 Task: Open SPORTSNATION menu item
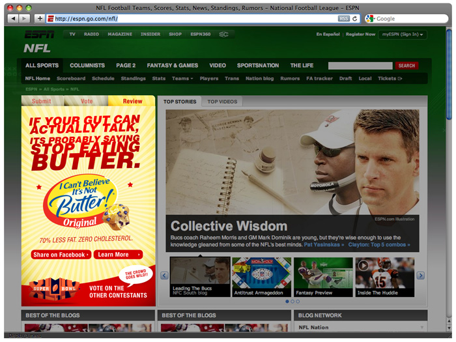(258, 65)
